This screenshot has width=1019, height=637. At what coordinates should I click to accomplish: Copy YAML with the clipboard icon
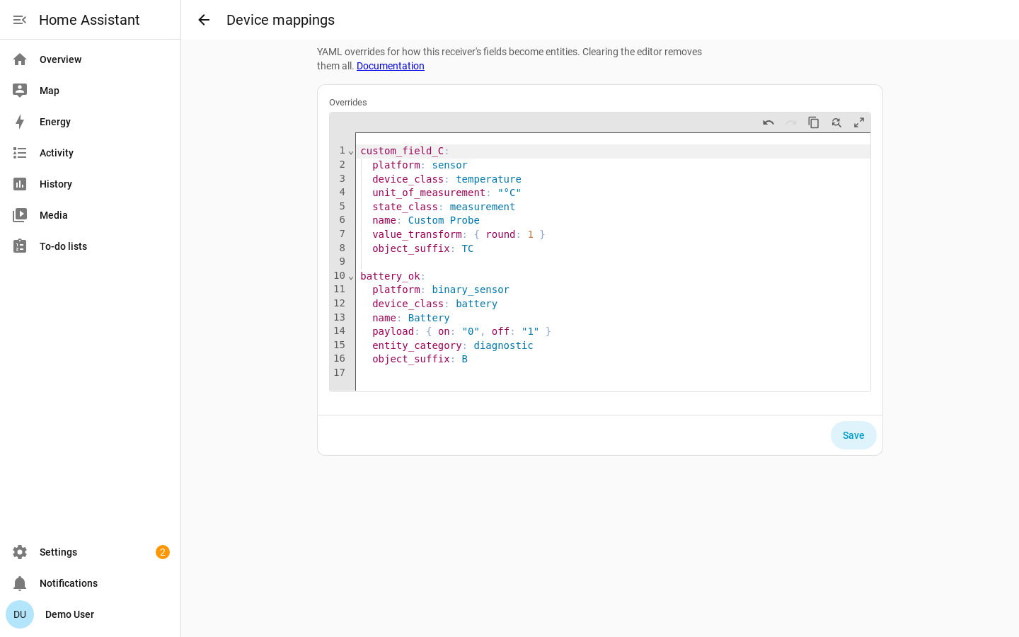click(x=814, y=122)
